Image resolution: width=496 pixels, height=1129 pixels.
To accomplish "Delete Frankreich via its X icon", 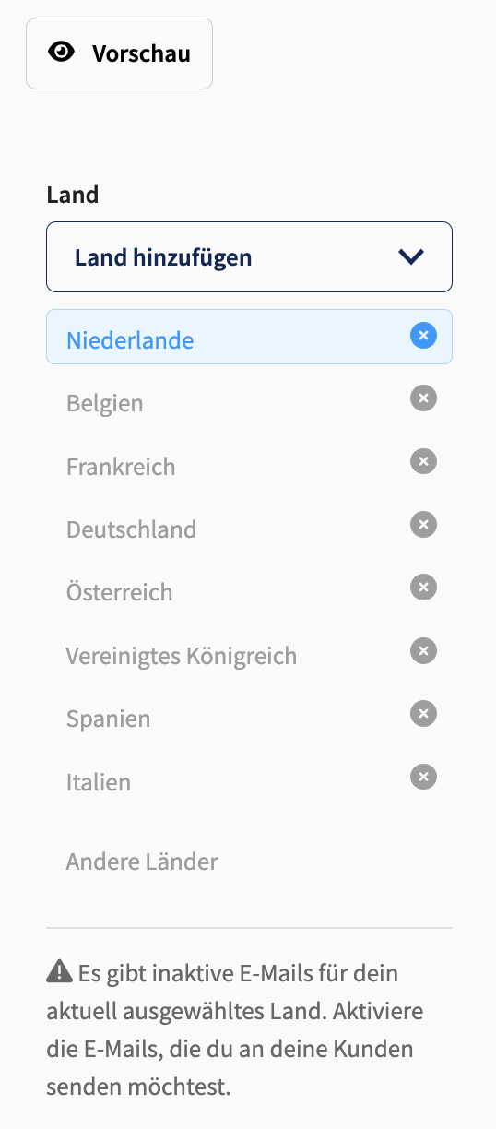I will tap(423, 461).
